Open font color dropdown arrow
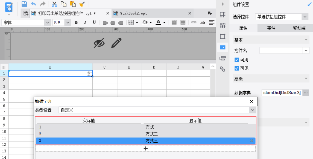The image size is (313, 159). tap(164, 23)
